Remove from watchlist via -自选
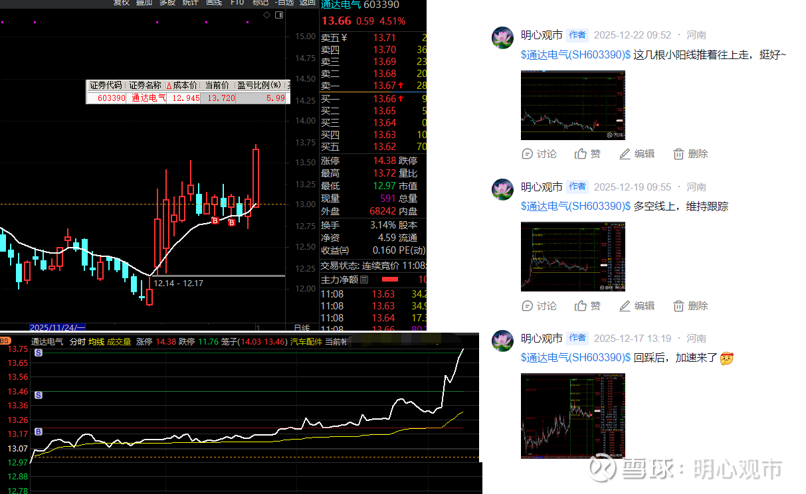 click(284, 3)
